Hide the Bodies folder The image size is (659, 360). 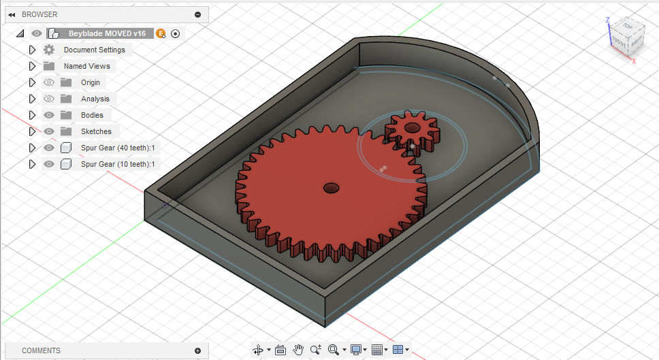(x=49, y=115)
